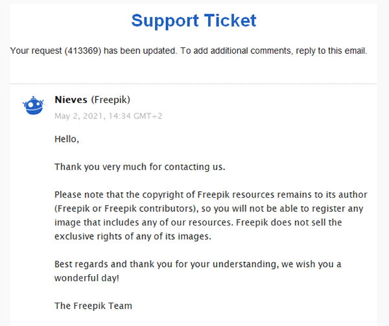Click the '(Freepik or Freepik contributors)' text
Image resolution: width=389 pixels, height=326 pixels.
tap(126, 209)
